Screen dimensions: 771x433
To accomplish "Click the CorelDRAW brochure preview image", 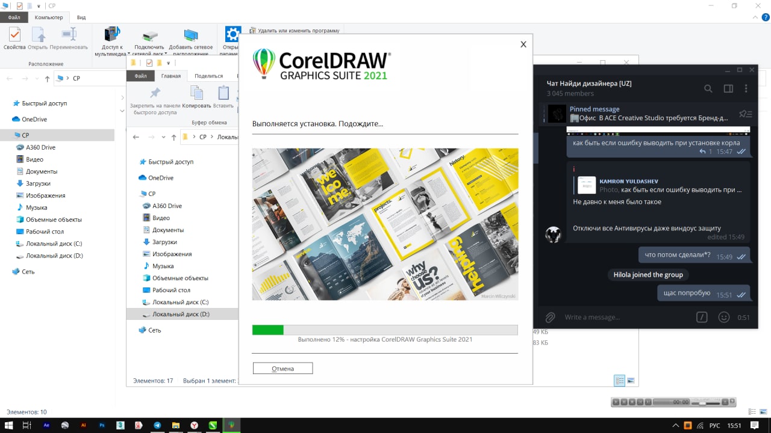I will point(385,224).
